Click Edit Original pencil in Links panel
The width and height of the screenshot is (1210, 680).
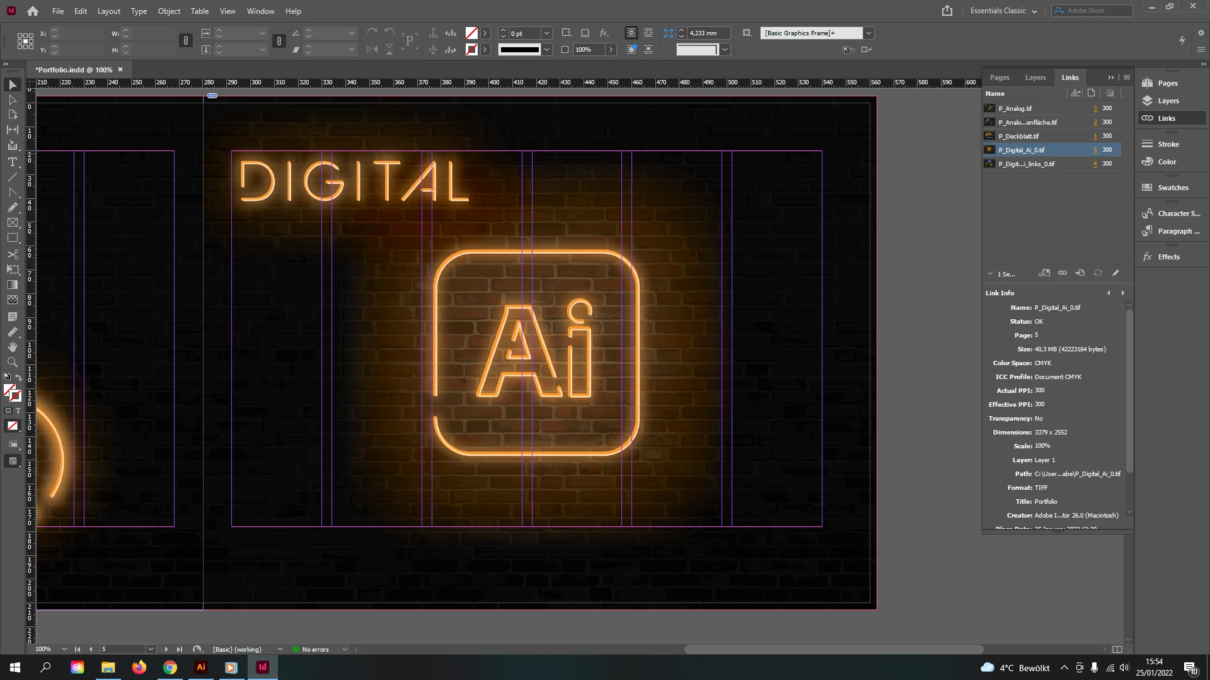click(1115, 273)
